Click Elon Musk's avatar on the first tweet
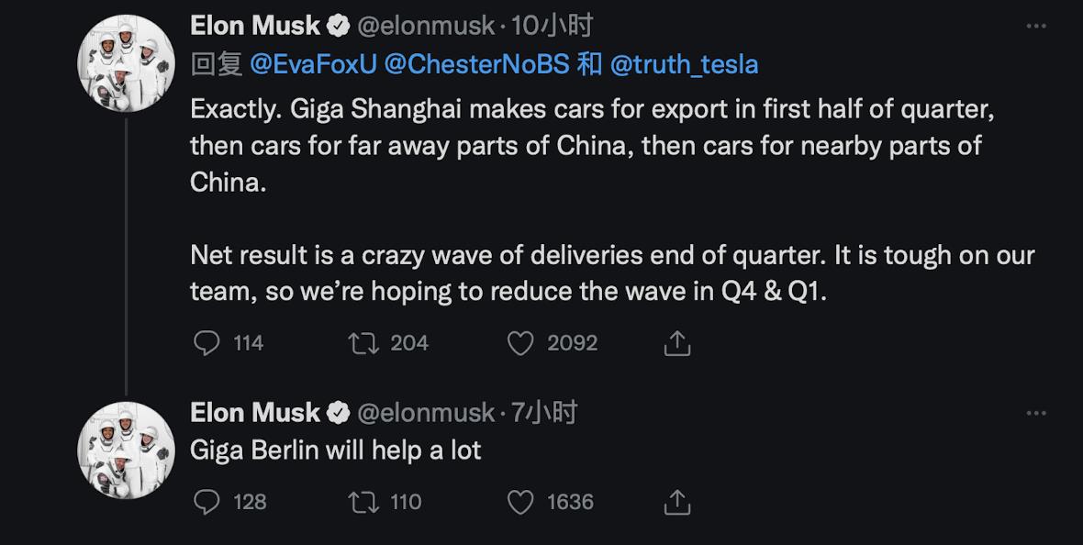 (x=126, y=64)
